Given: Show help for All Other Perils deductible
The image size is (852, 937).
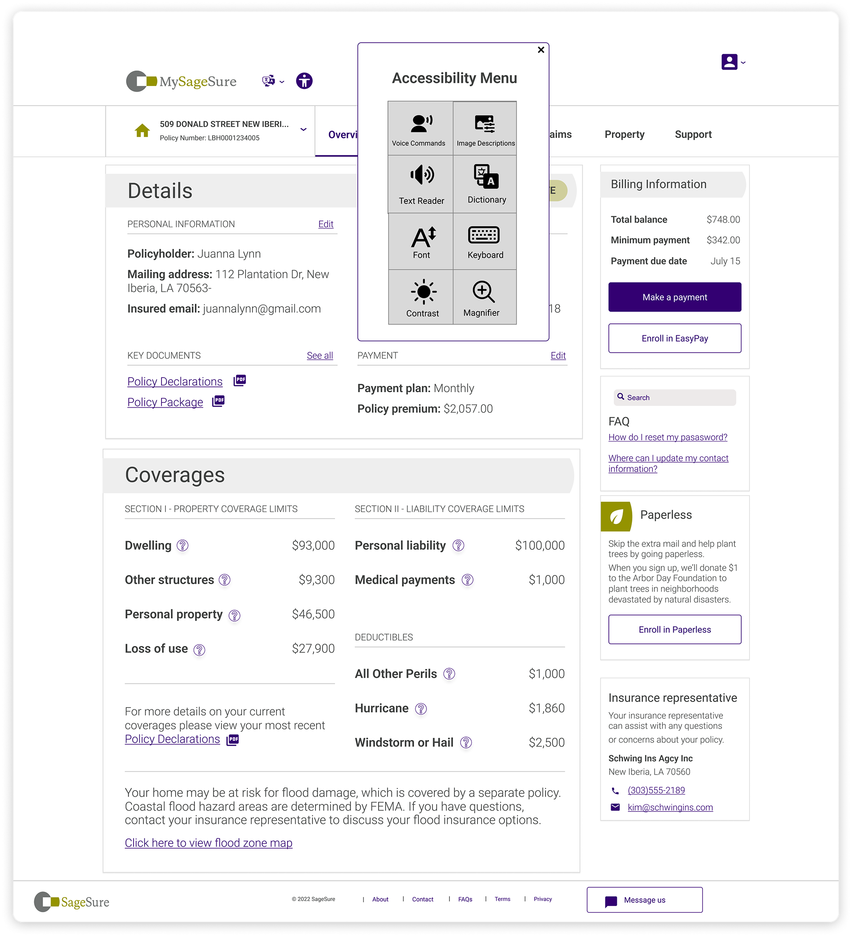Looking at the screenshot, I should pyautogui.click(x=449, y=673).
